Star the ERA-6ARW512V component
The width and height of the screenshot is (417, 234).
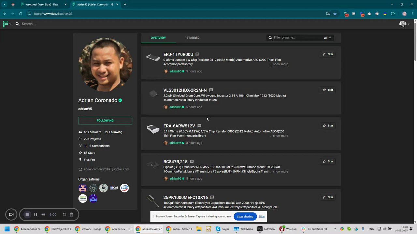pyautogui.click(x=328, y=126)
